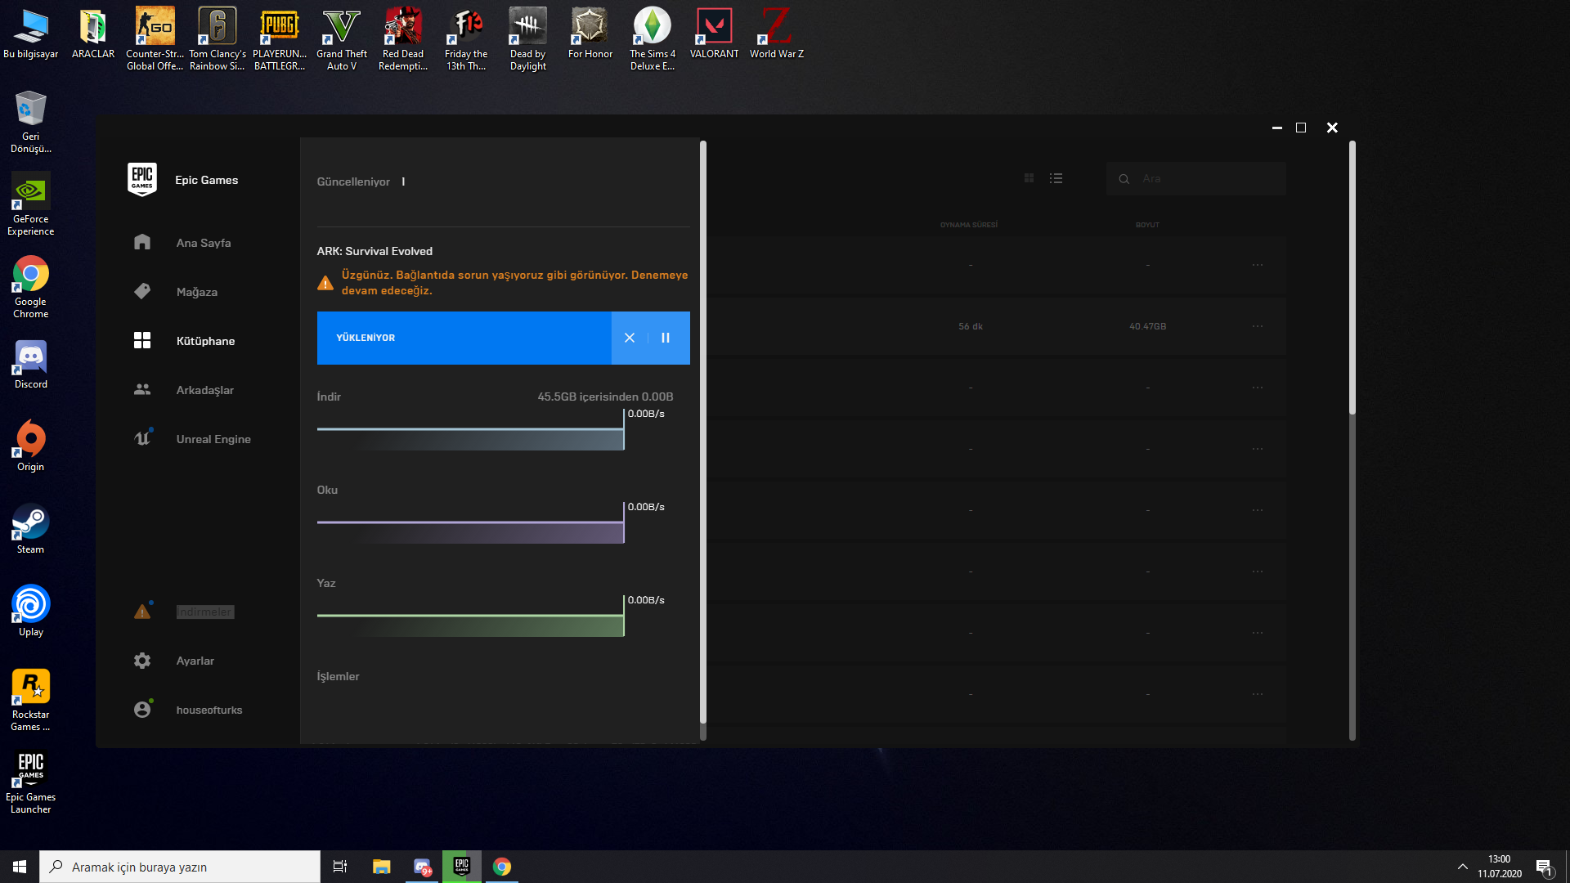Open Ayarlar settings gear
Viewport: 1570px width, 883px height.
coord(142,661)
